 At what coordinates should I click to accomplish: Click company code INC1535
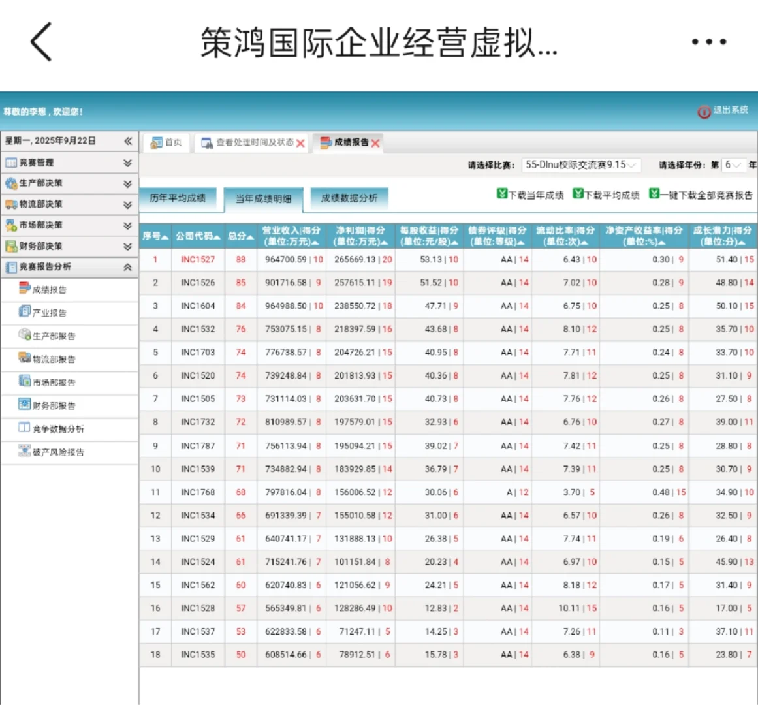198,655
